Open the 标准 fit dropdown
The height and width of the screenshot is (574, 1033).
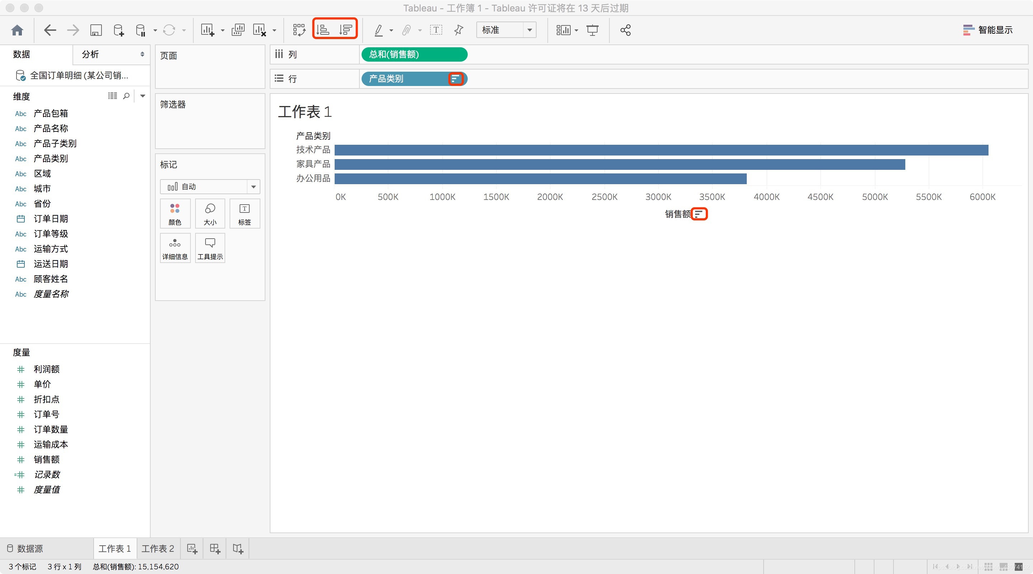click(506, 30)
